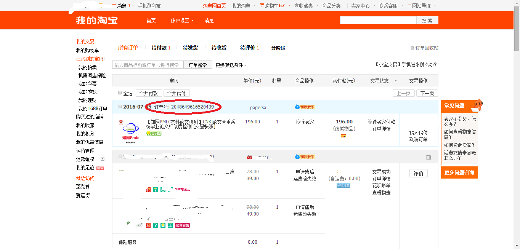Click 找人代付 for the 知网PMLC order

point(419,132)
